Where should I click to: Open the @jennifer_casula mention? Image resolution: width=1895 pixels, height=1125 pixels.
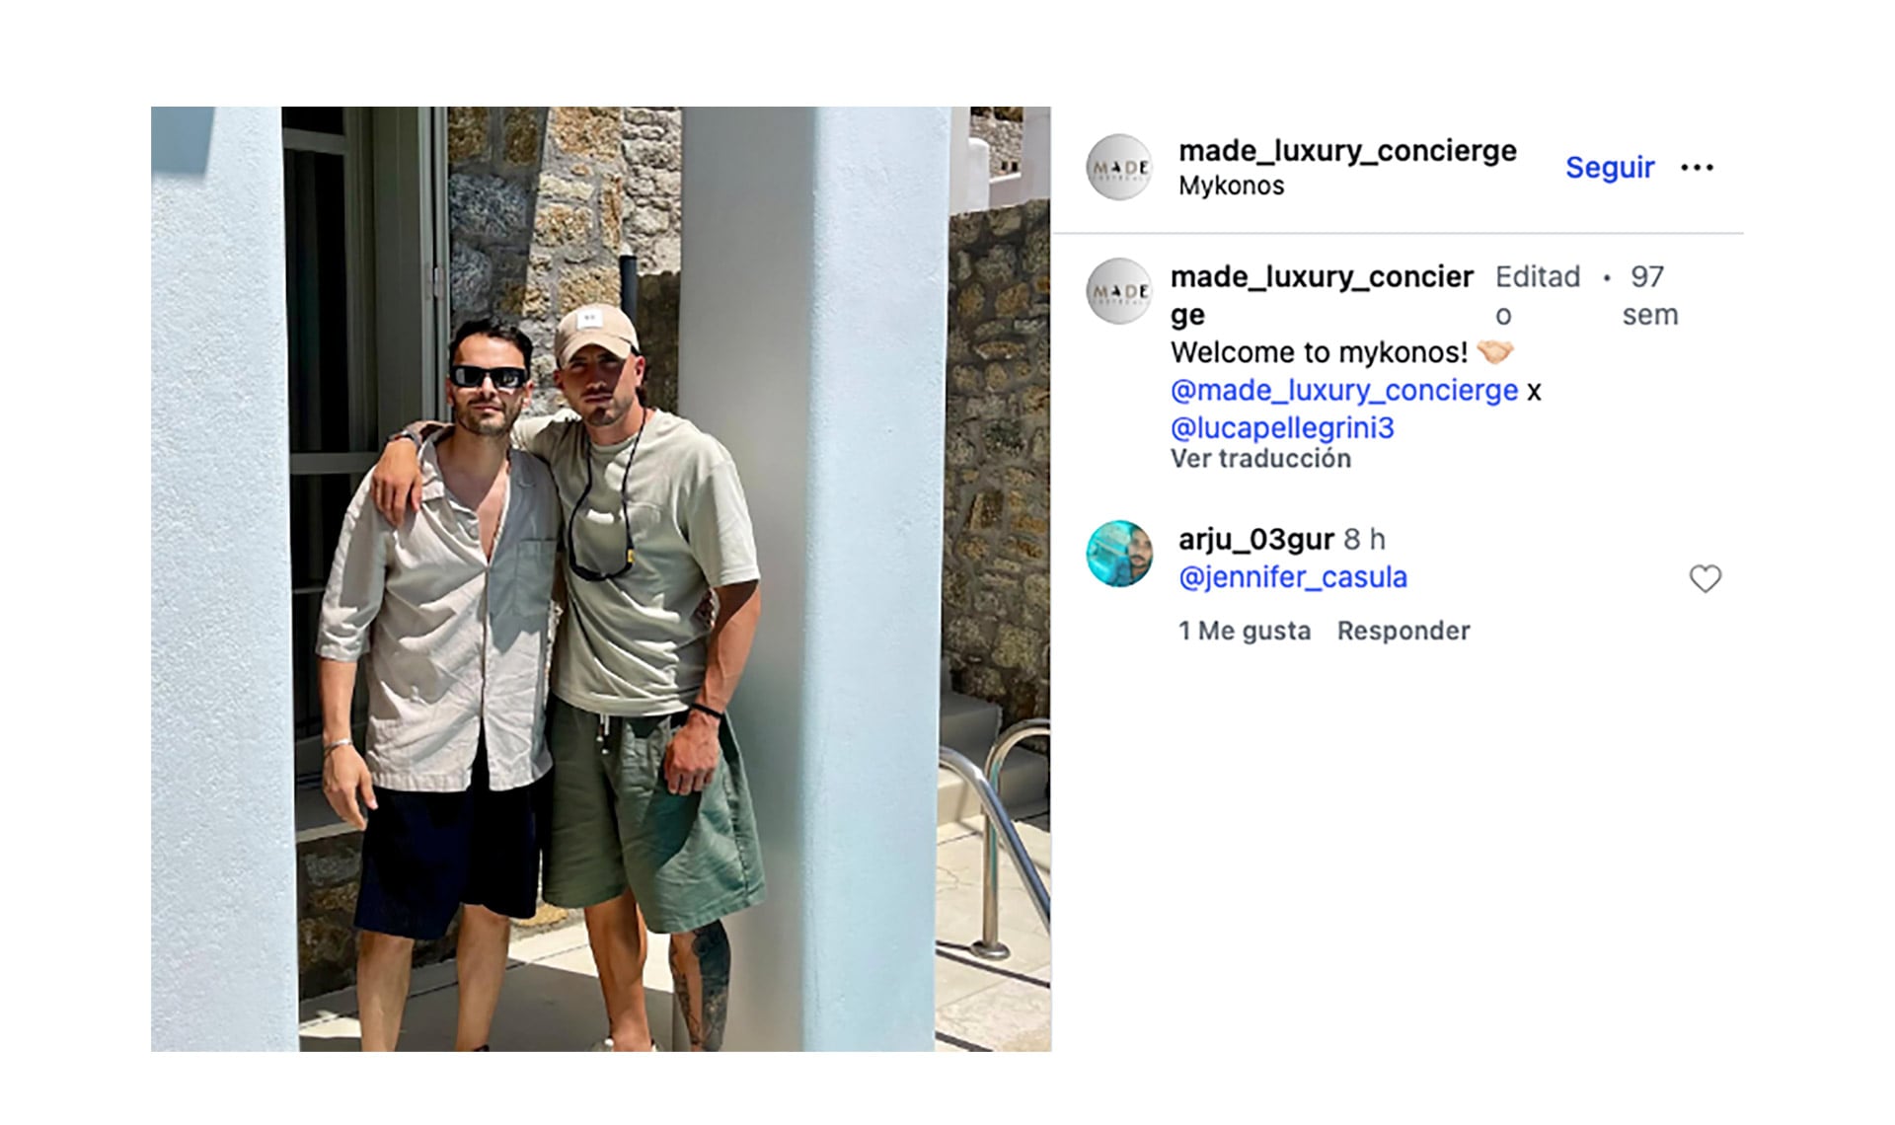(1293, 577)
